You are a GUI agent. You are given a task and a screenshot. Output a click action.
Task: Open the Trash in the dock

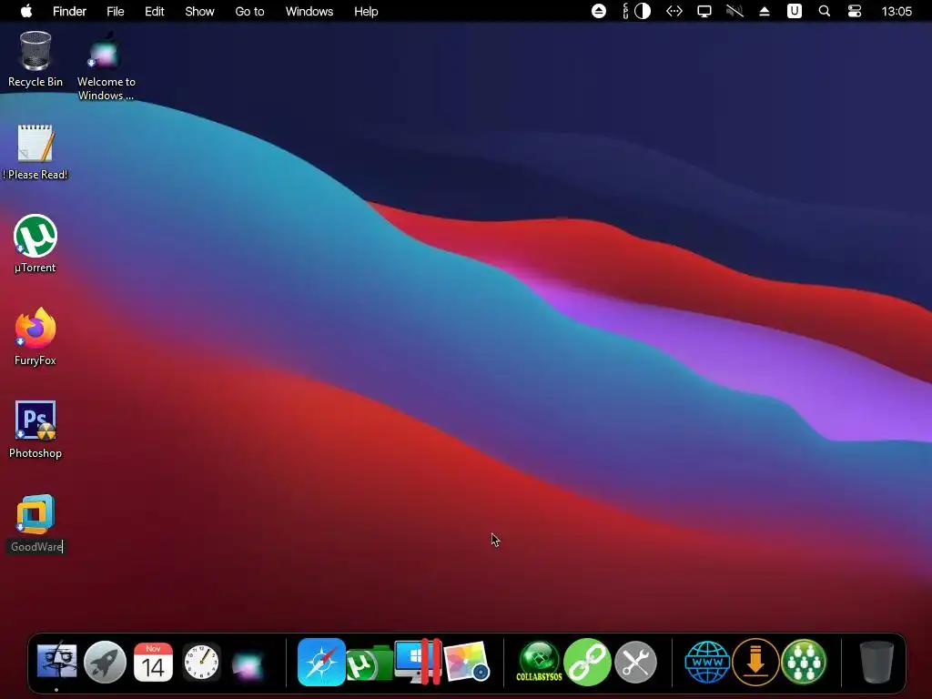click(x=876, y=662)
